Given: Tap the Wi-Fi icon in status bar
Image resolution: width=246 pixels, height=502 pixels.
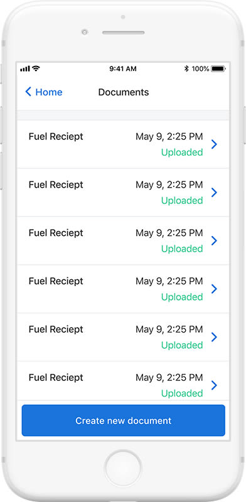Looking at the screenshot, I should pos(36,68).
